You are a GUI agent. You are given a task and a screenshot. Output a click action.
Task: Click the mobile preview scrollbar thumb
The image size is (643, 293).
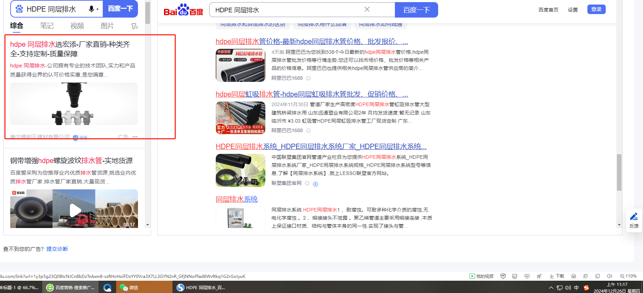(x=147, y=13)
